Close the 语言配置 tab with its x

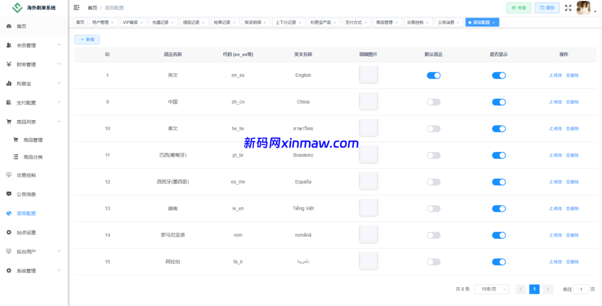pos(493,23)
